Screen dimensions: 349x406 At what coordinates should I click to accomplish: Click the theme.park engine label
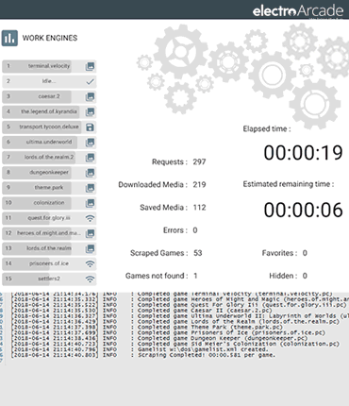click(x=49, y=188)
